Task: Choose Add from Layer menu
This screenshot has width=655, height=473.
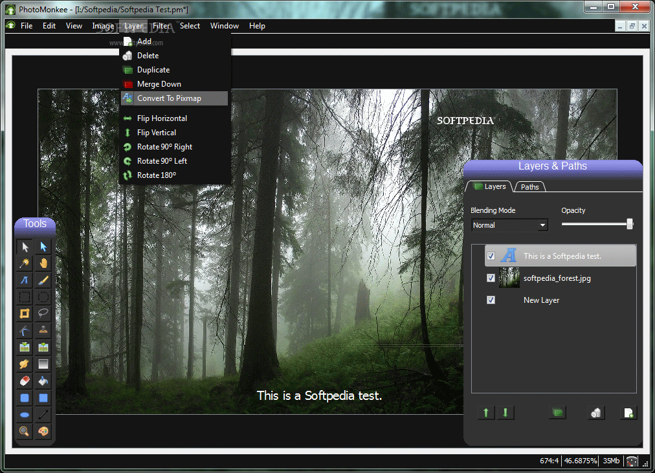Action: tap(175, 41)
